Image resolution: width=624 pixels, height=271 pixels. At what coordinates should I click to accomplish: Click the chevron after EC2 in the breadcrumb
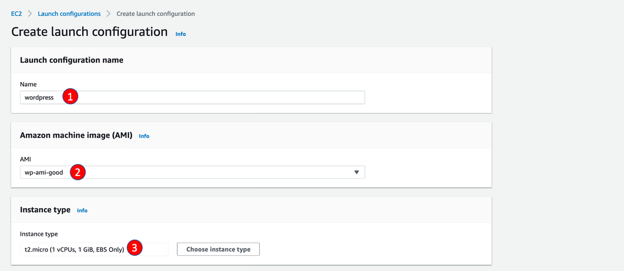[x=30, y=14]
